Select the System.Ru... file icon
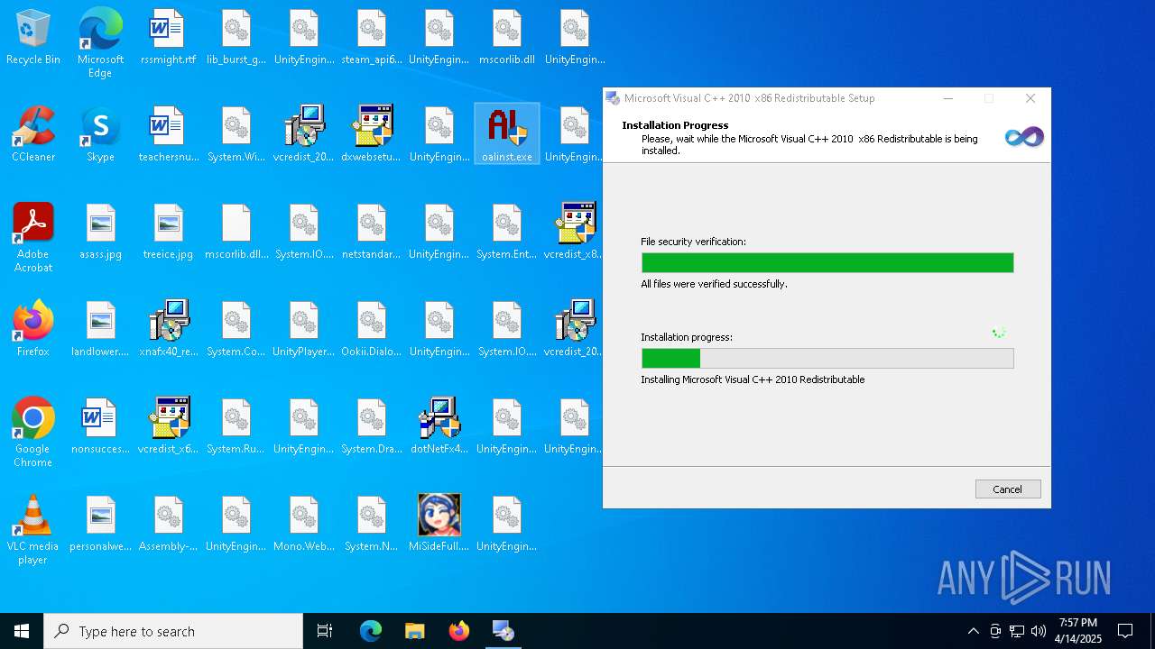The height and width of the screenshot is (649, 1155). coord(236,427)
